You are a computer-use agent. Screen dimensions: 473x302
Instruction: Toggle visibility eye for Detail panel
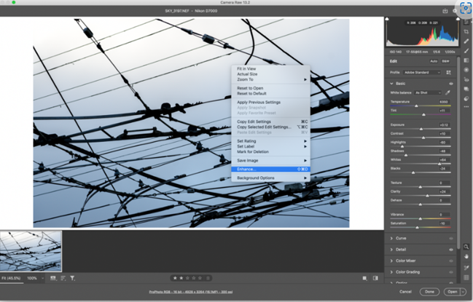[450, 250]
